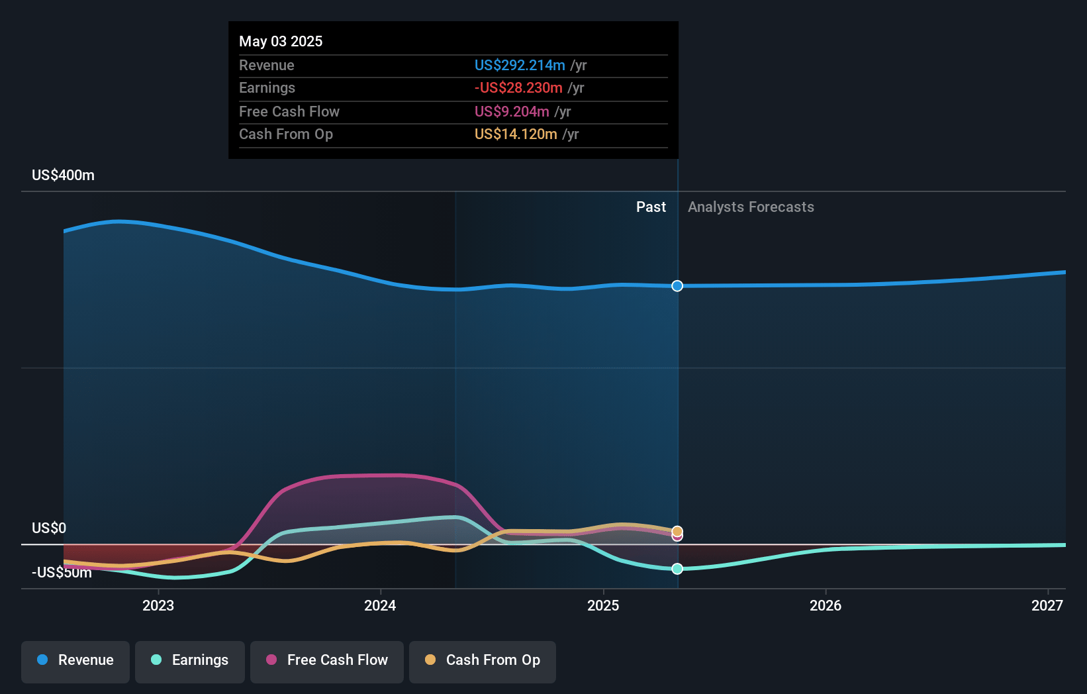The image size is (1087, 694).
Task: Click the -US$50m y-axis label
Action: pyautogui.click(x=62, y=573)
